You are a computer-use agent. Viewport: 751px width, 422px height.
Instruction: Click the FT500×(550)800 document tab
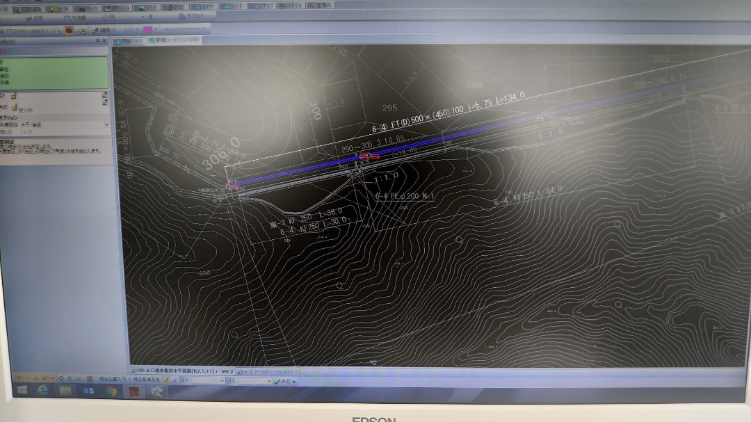[267, 372]
